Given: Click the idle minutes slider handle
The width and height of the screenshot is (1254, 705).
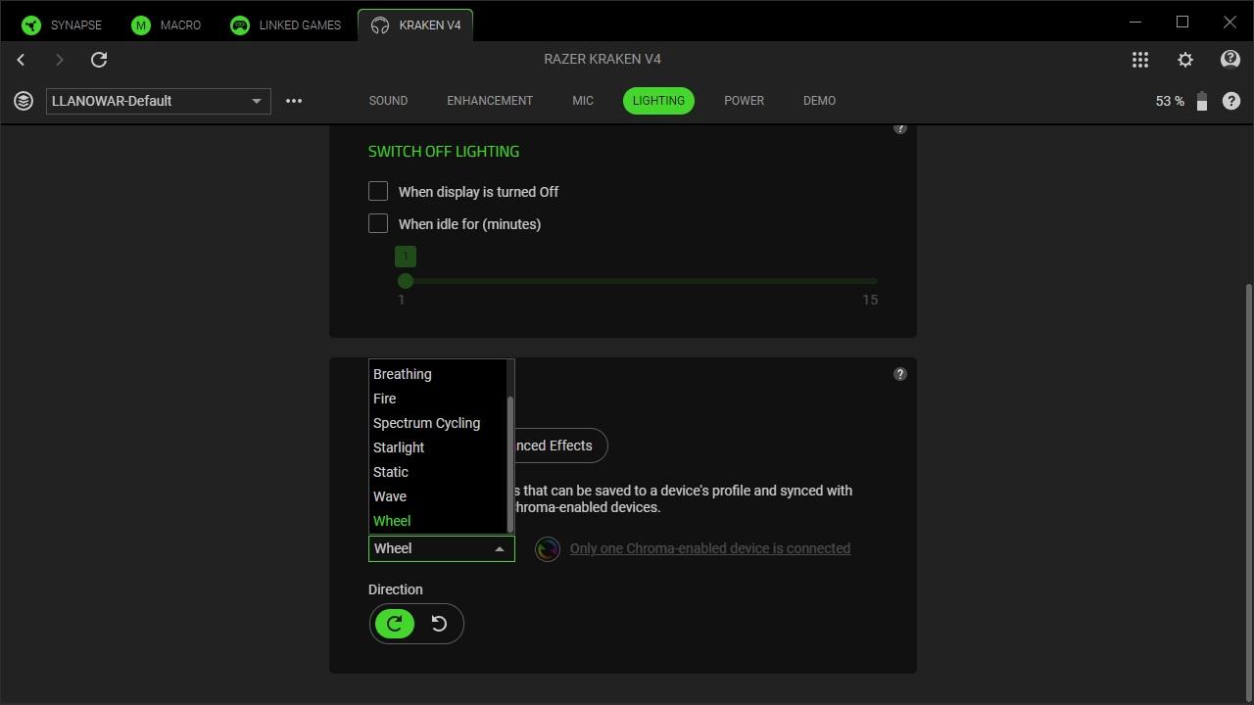Looking at the screenshot, I should tap(406, 281).
